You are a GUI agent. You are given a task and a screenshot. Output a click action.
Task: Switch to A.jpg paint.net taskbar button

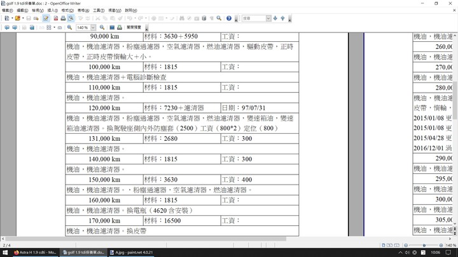pyautogui.click(x=131, y=253)
